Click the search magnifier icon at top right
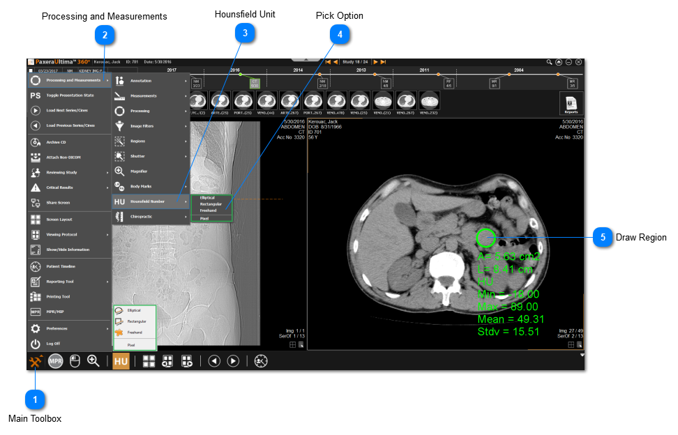Image resolution: width=678 pixels, height=435 pixels. pos(549,62)
